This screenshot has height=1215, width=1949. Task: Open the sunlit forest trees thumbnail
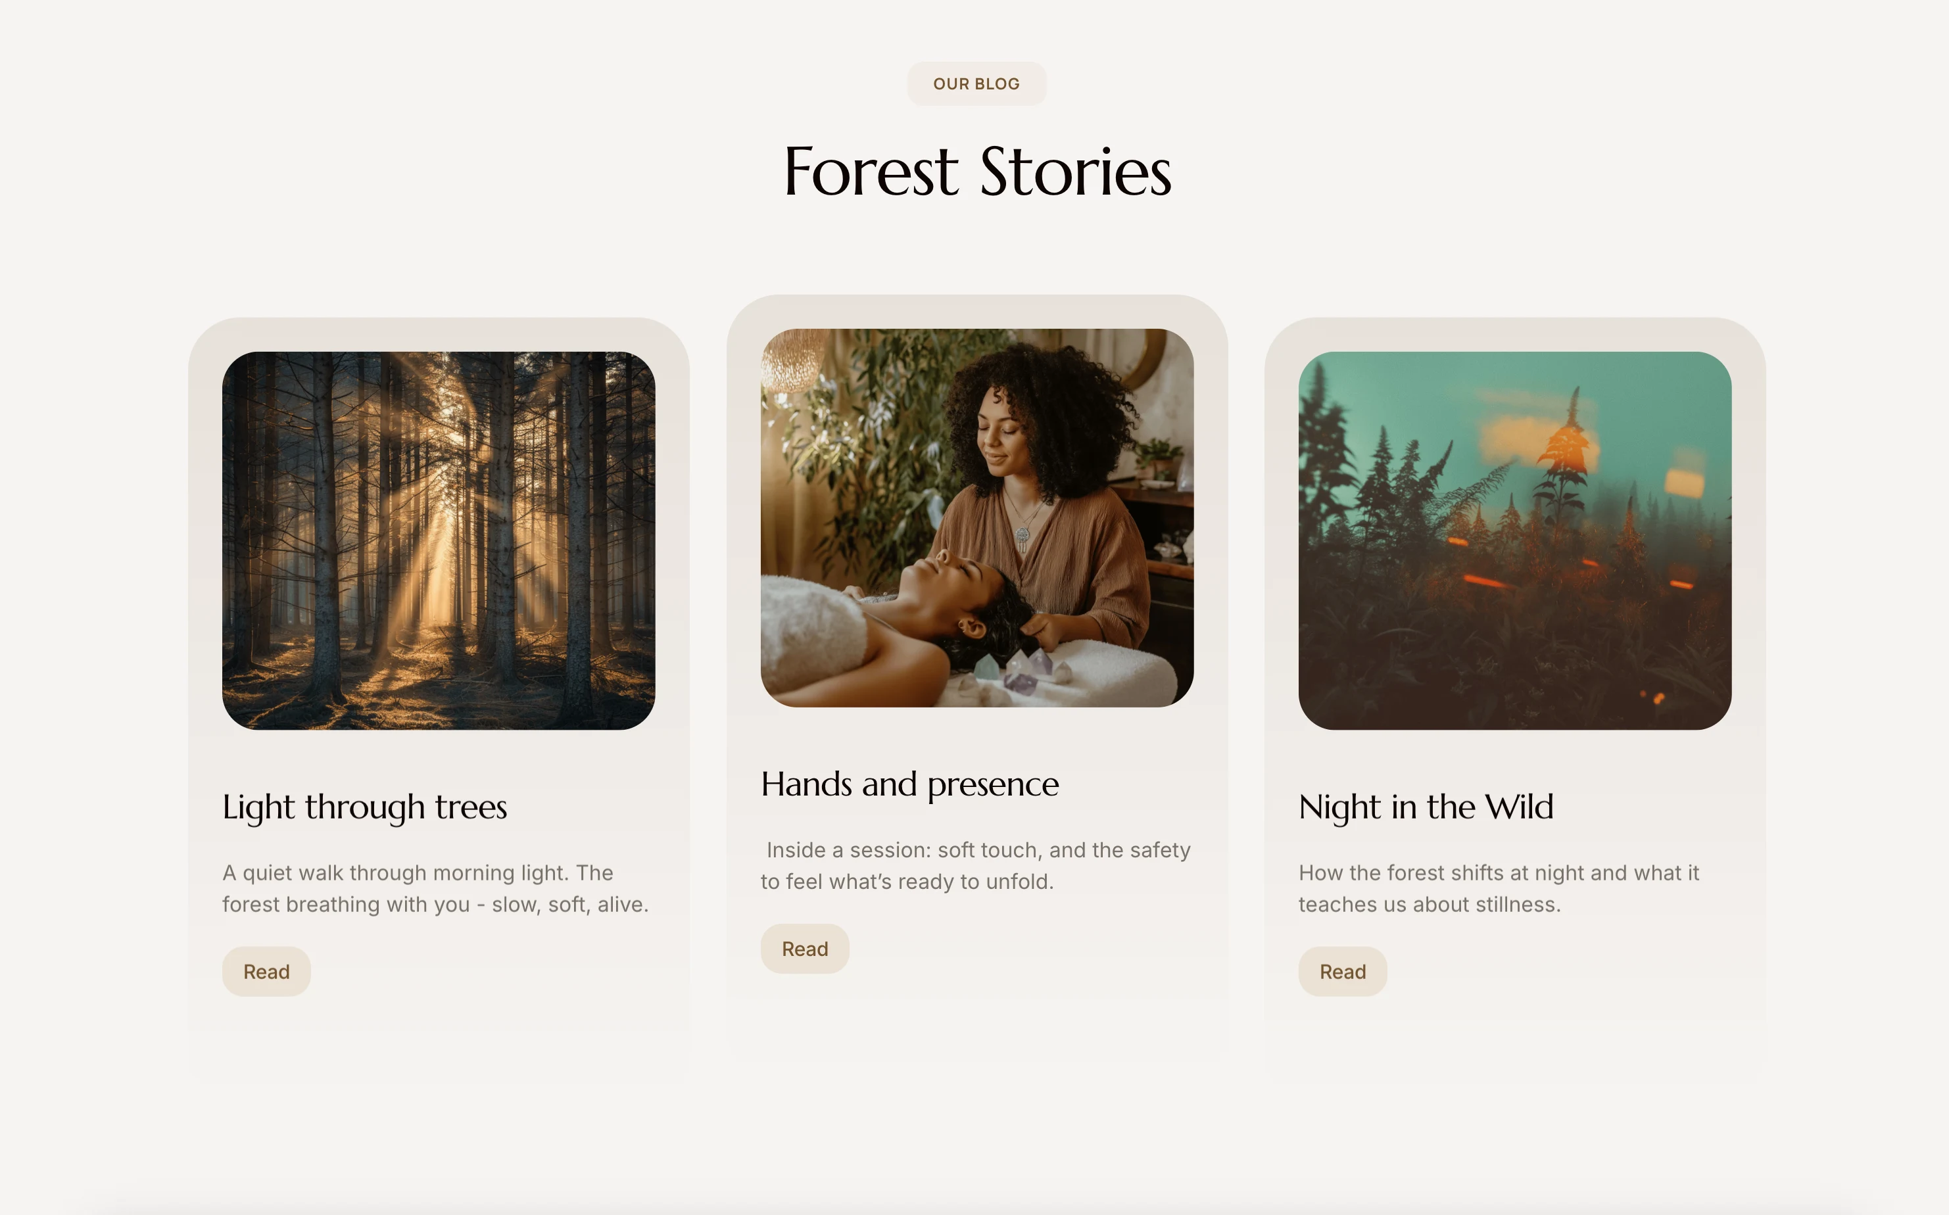click(x=439, y=541)
